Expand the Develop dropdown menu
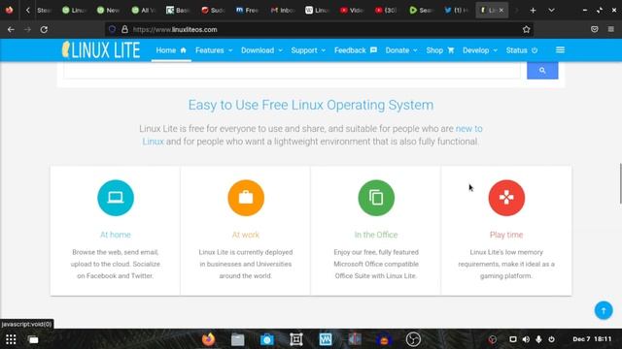 [480, 50]
